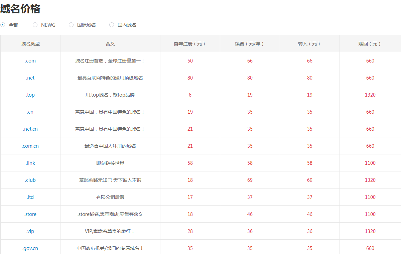This screenshot has width=402, height=254.
Task: Click the .top first-year price 6
Action: [190, 95]
